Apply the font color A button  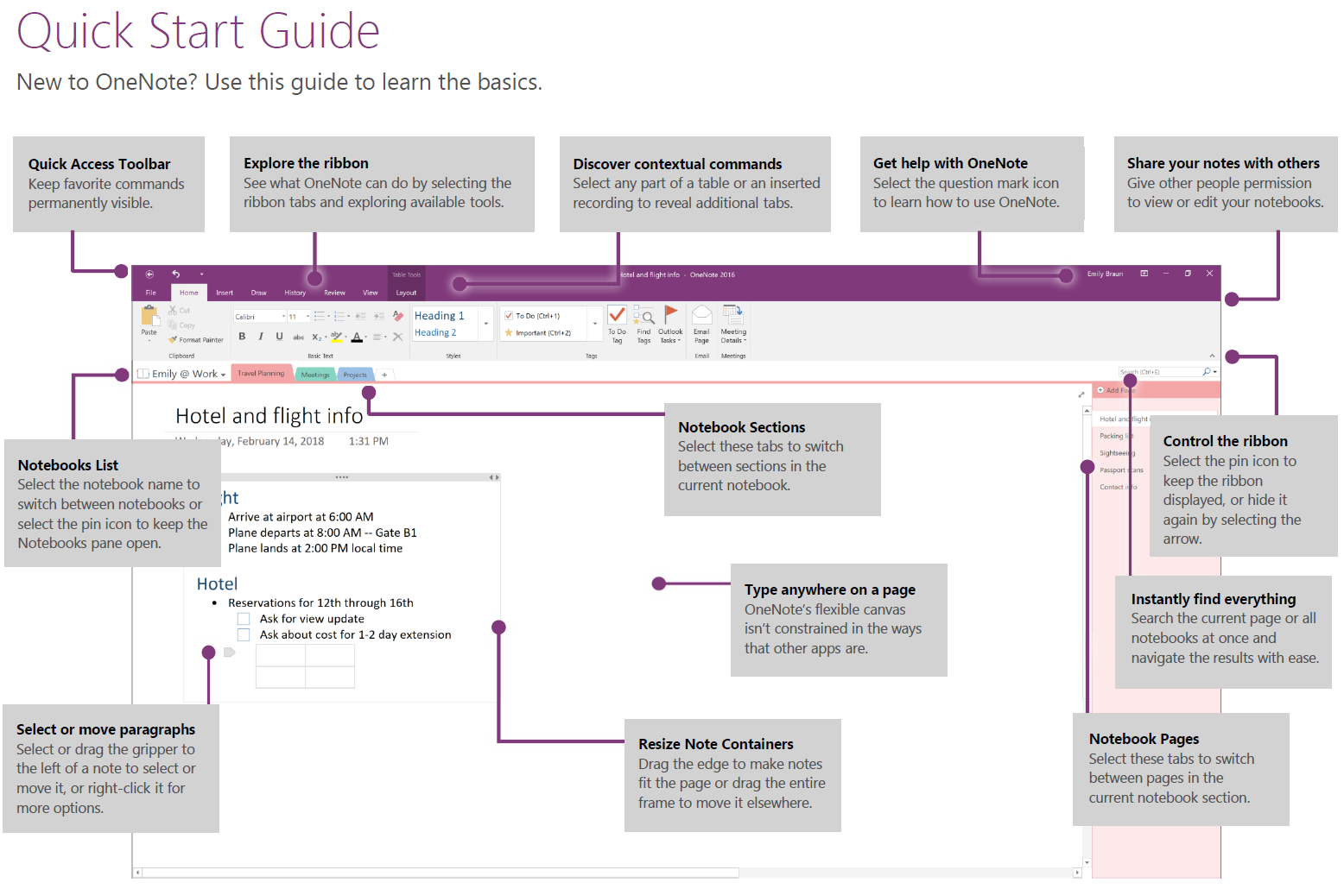tap(358, 337)
